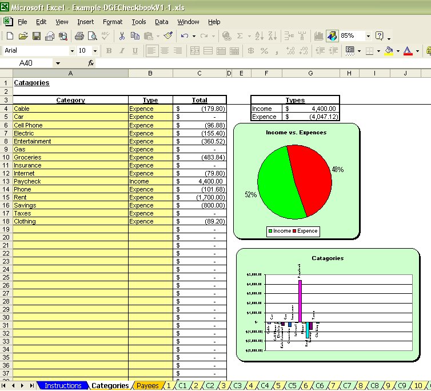Switch to the C1 sheet tab
The height and width of the screenshot is (391, 431).
pyautogui.click(x=182, y=386)
